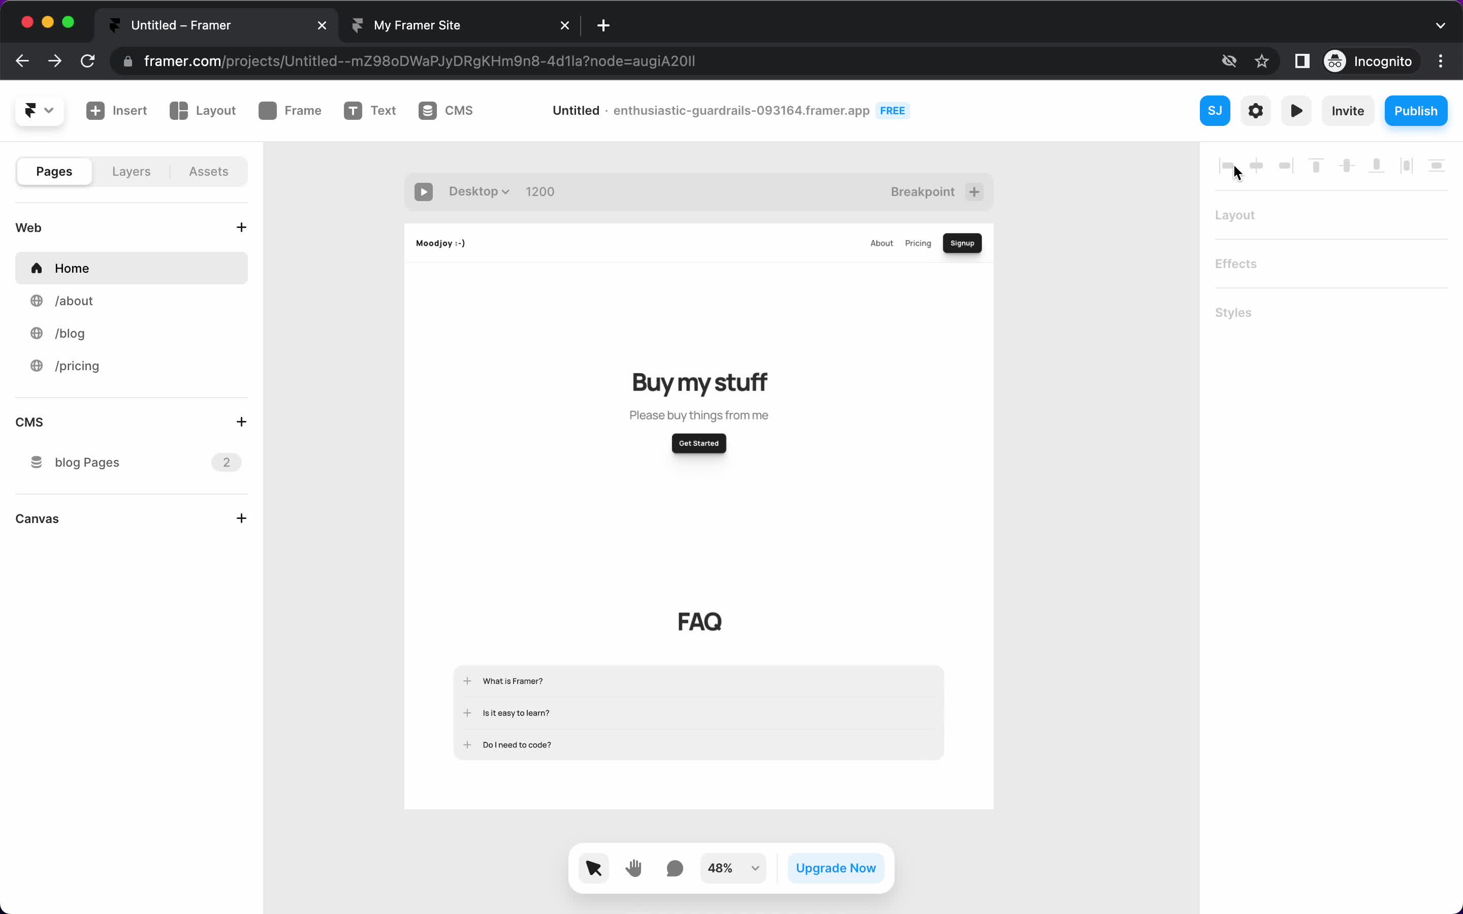The height and width of the screenshot is (914, 1463).
Task: Select the Layout tool icon
Action: click(x=178, y=110)
